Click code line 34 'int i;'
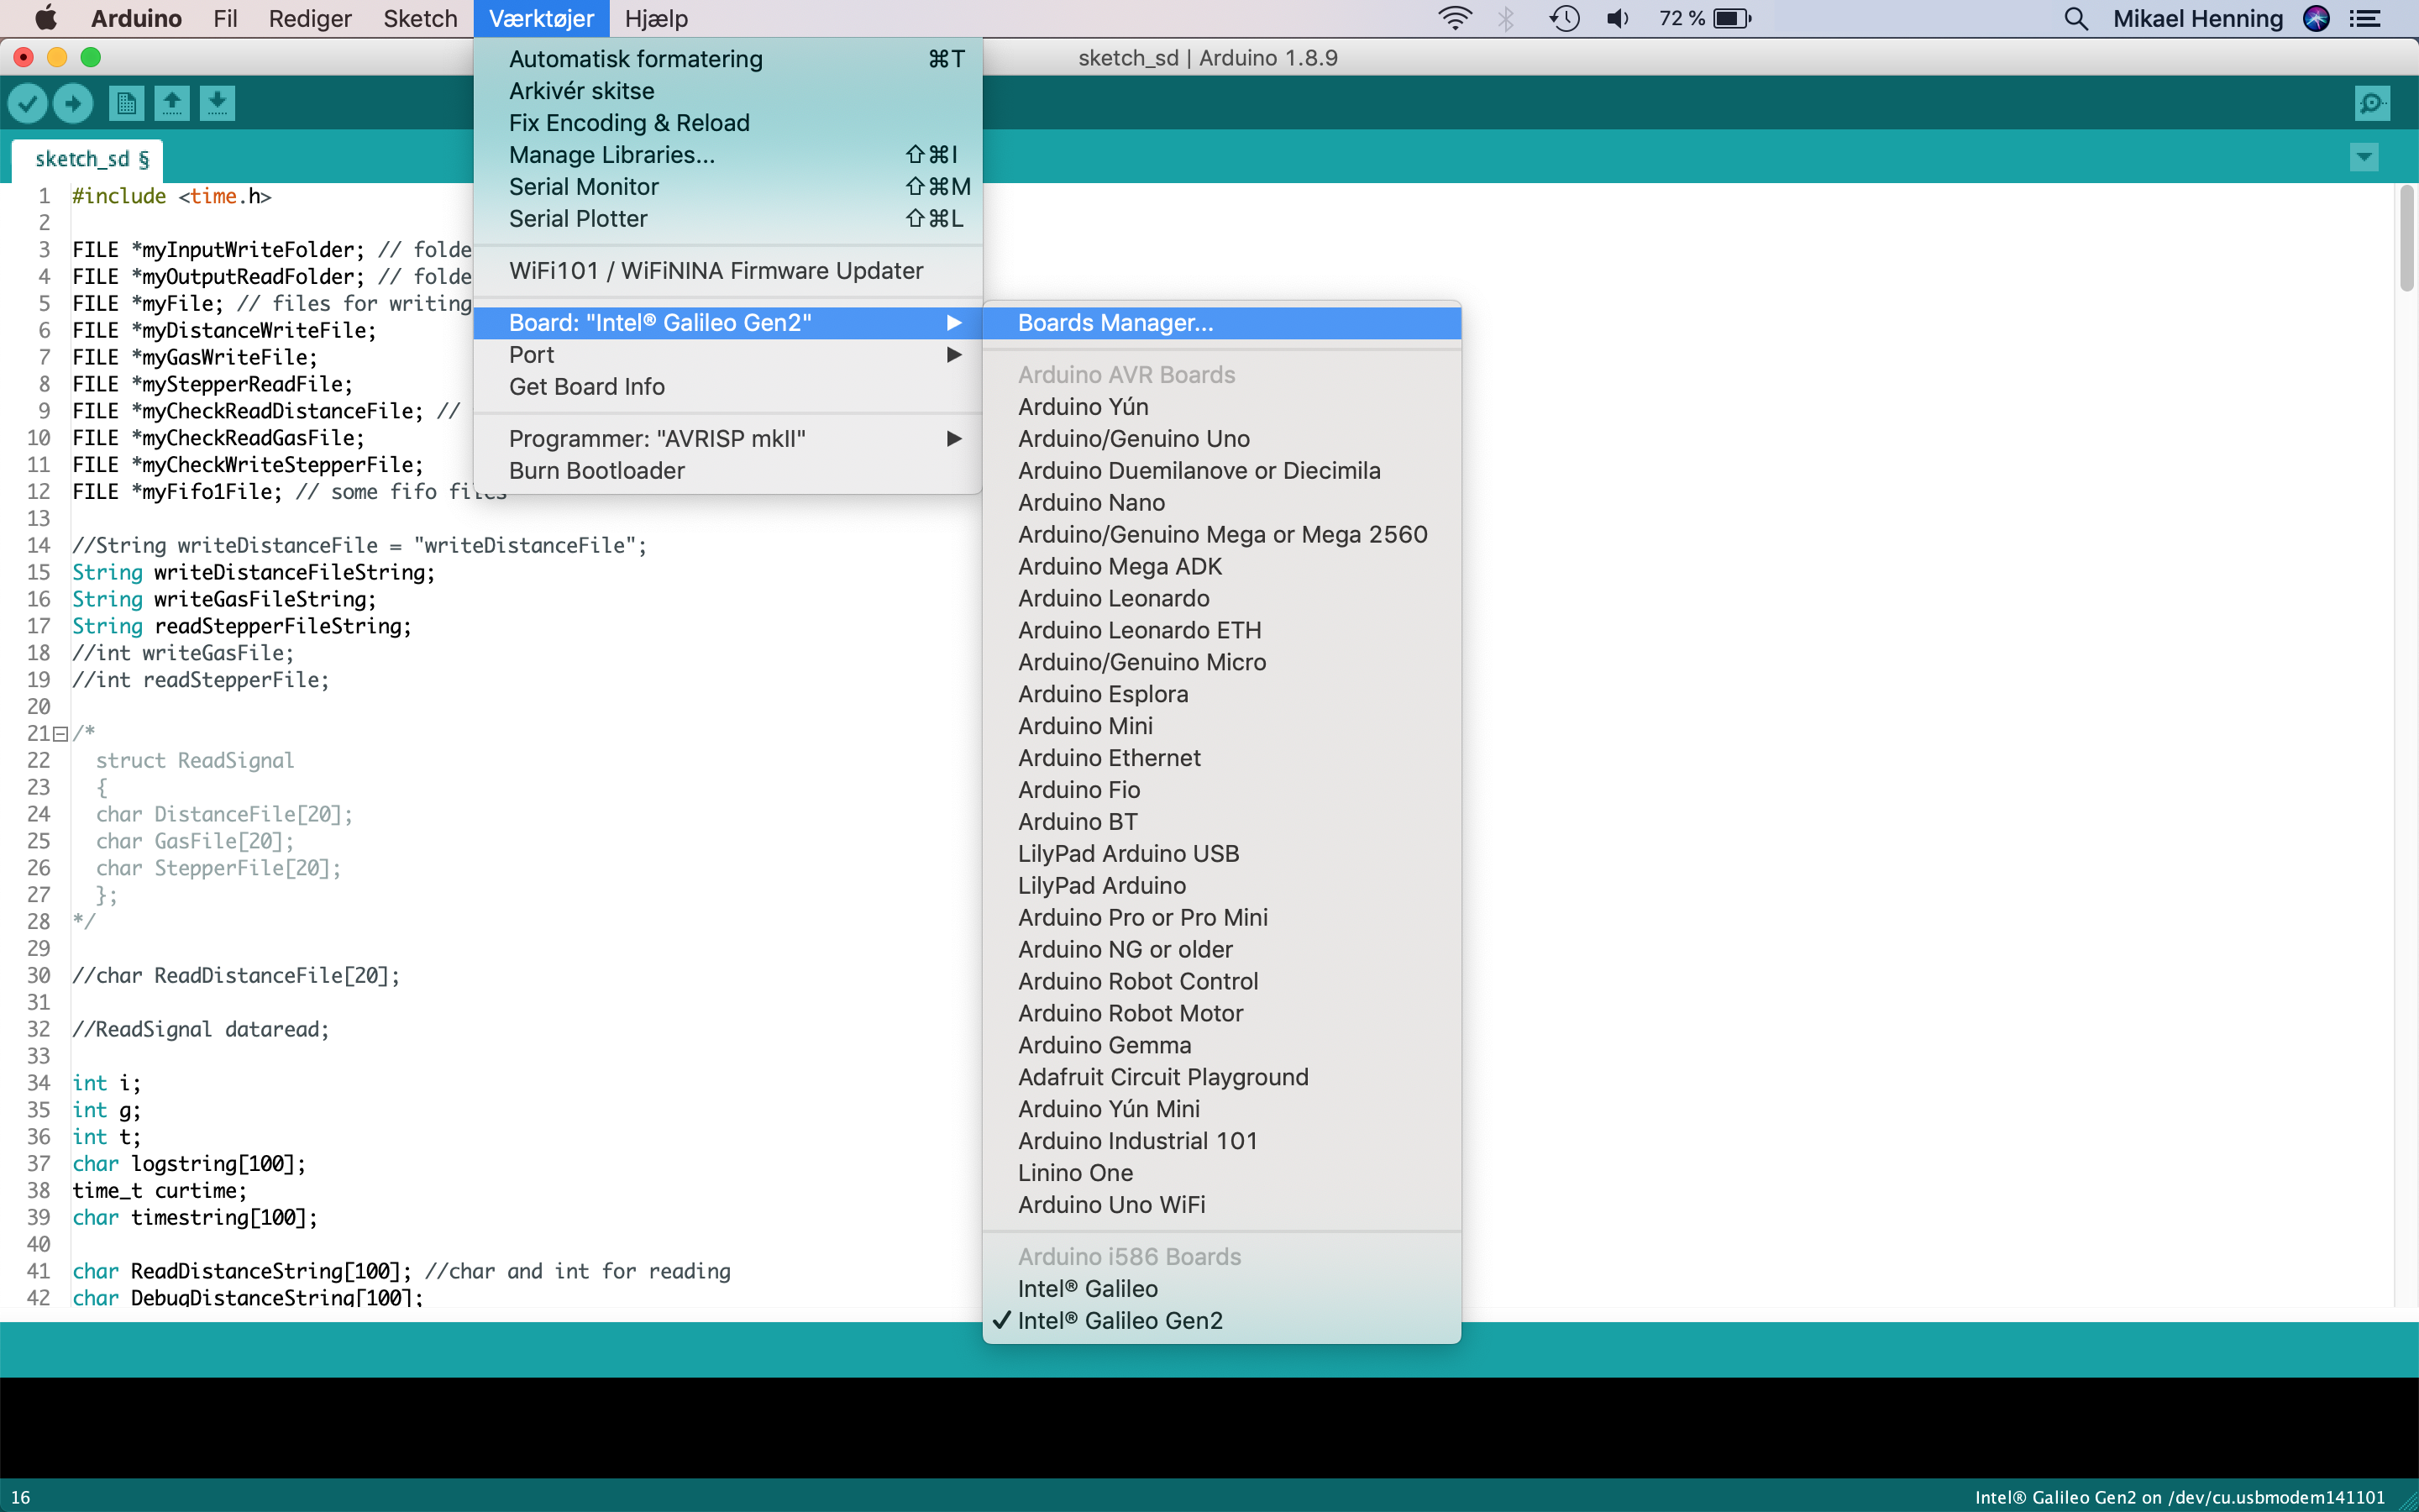This screenshot has height=1512, width=2419. 107,1083
